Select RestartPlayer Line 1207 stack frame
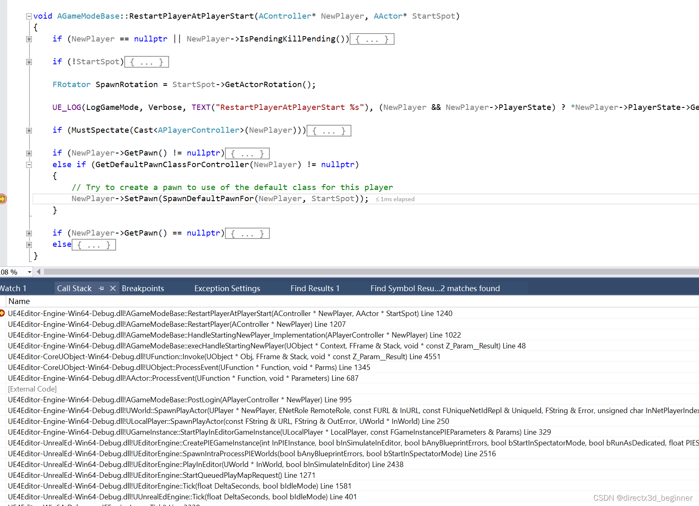699x506 pixels. click(177, 324)
